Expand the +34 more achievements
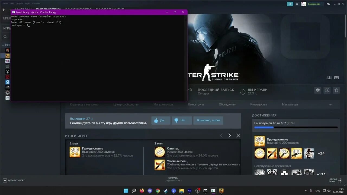The width and height of the screenshot is (347, 195). 321,153
